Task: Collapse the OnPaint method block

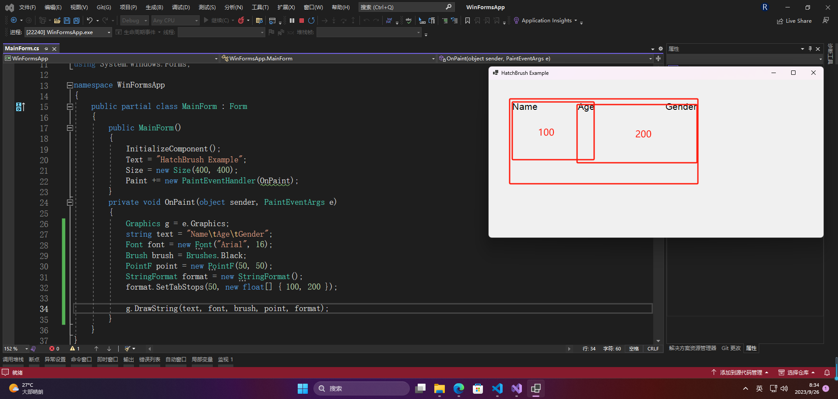Action: [70, 203]
